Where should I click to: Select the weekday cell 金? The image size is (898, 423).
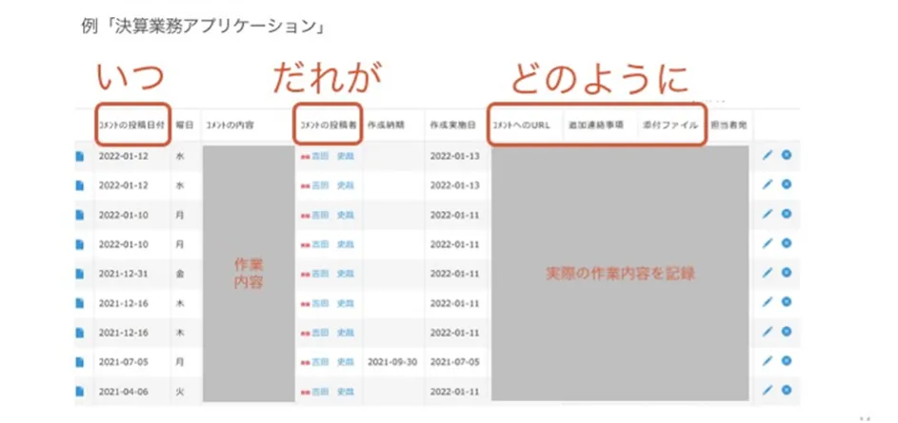(180, 274)
